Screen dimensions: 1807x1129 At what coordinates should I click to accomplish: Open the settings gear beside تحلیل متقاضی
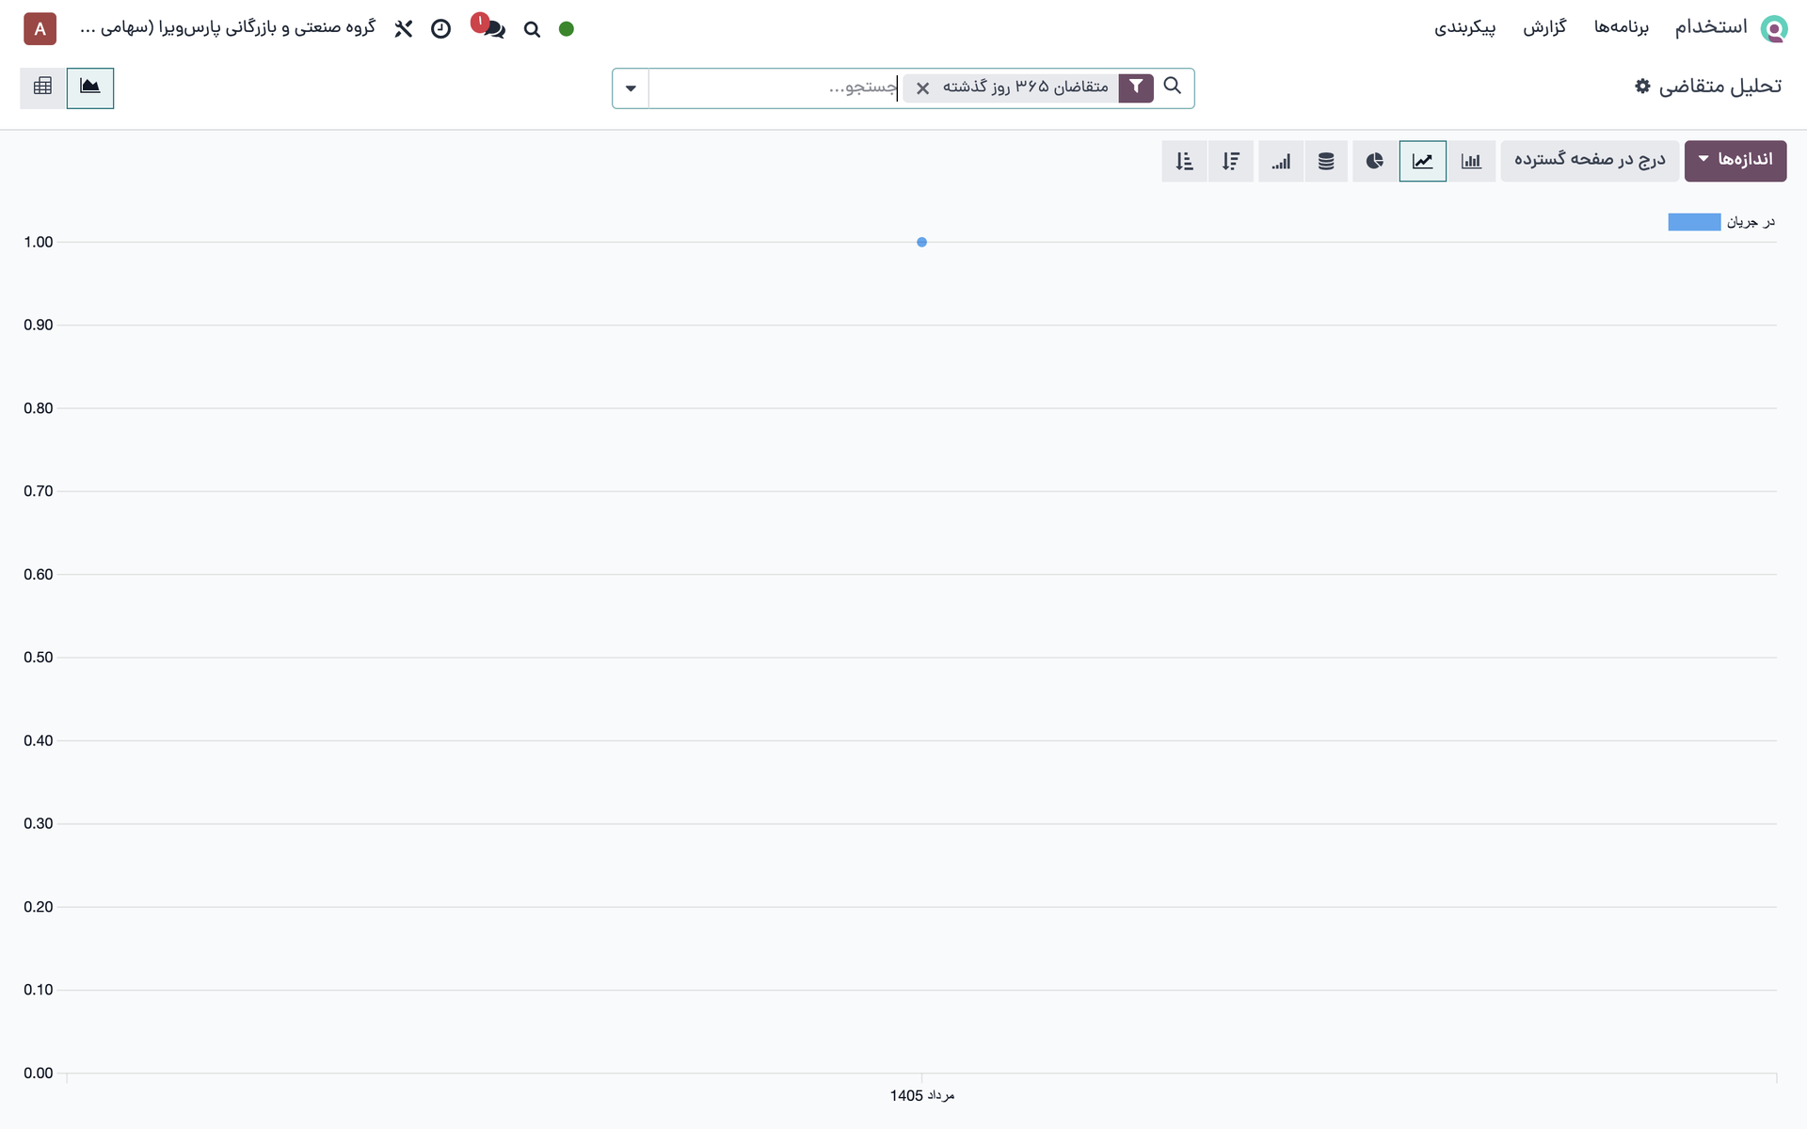(x=1642, y=86)
